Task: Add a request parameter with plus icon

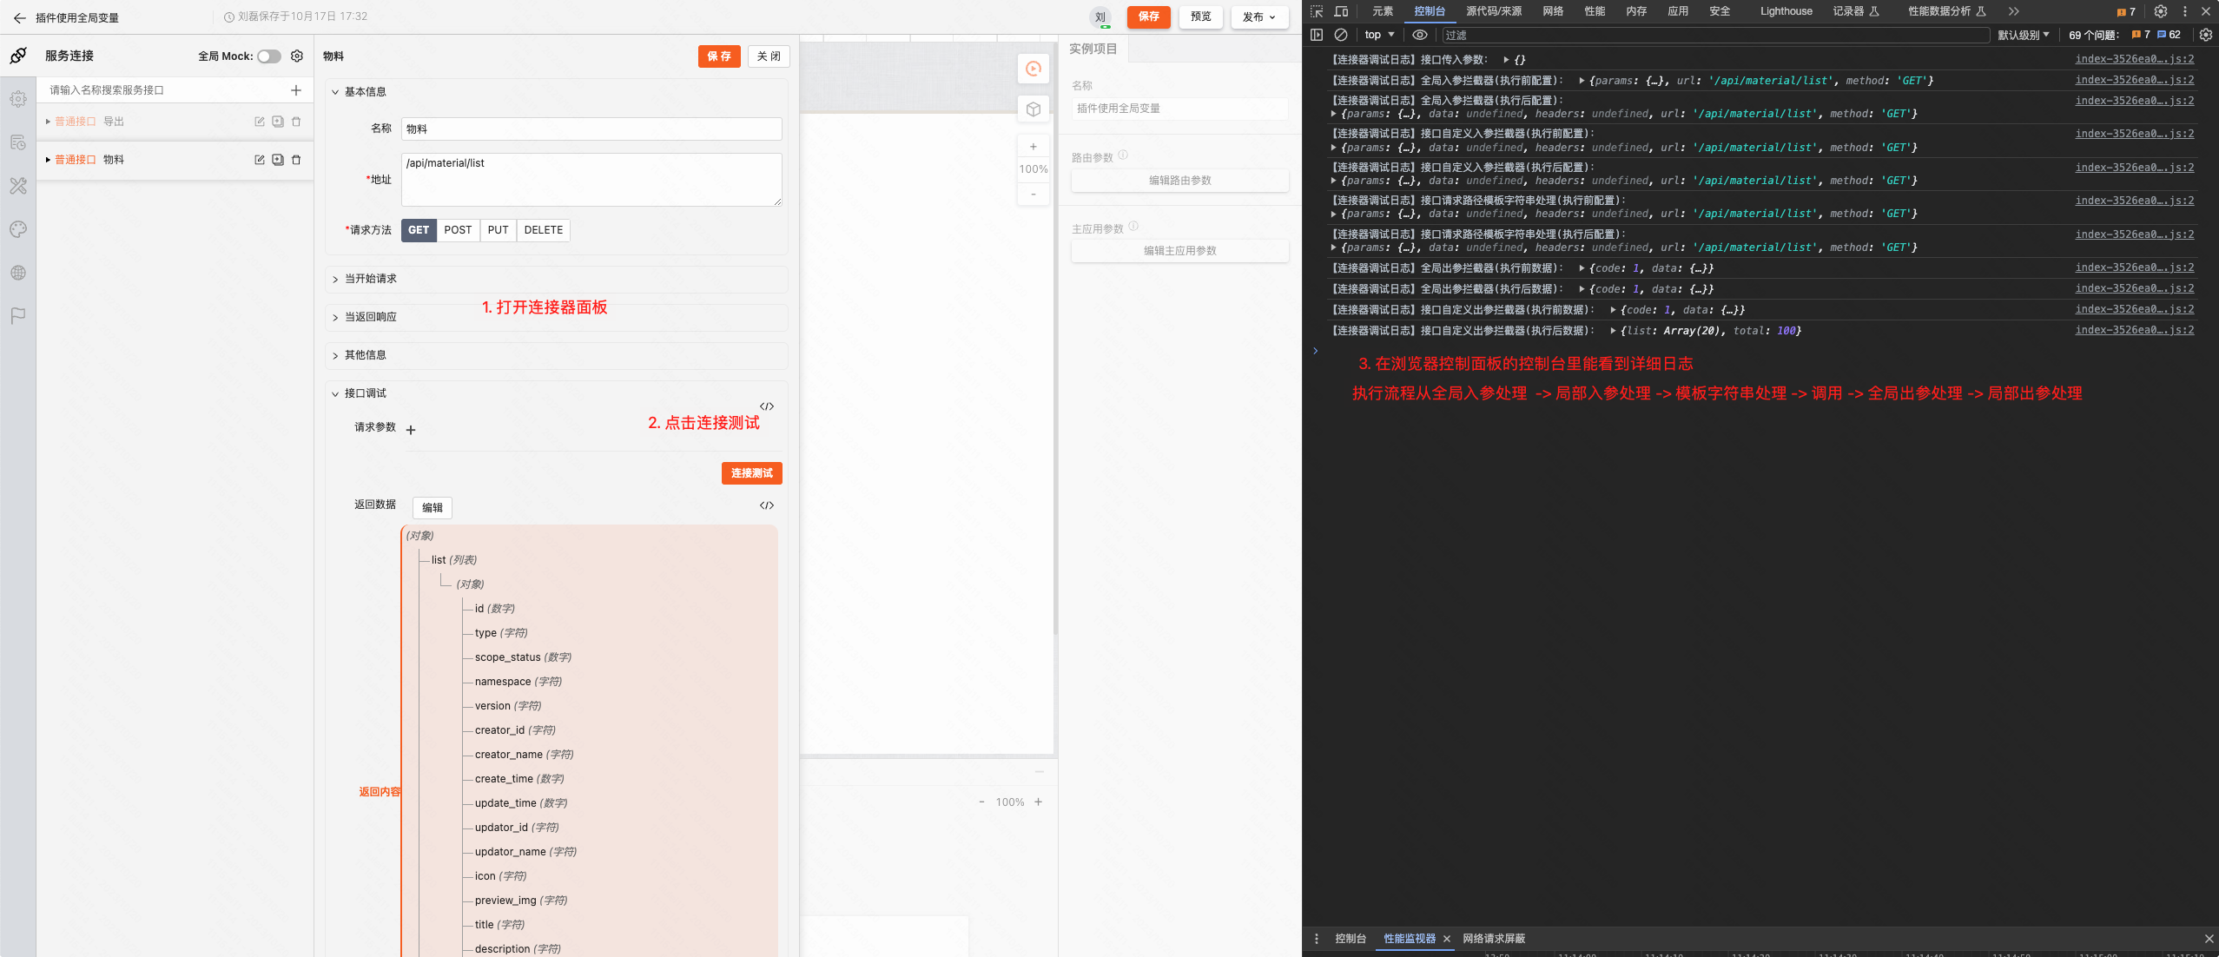Action: [411, 430]
